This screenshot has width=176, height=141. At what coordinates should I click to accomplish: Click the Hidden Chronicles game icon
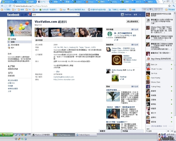point(117,60)
